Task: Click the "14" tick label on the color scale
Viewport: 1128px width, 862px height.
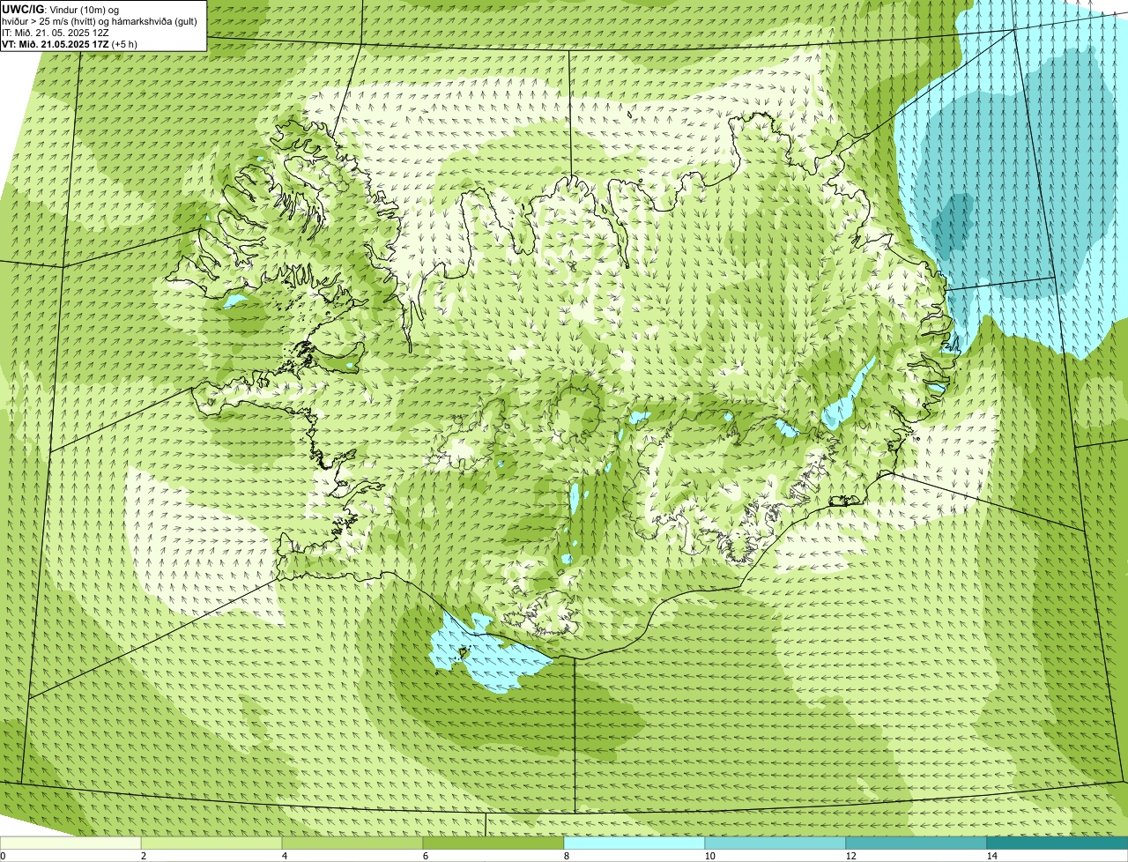Action: click(991, 856)
